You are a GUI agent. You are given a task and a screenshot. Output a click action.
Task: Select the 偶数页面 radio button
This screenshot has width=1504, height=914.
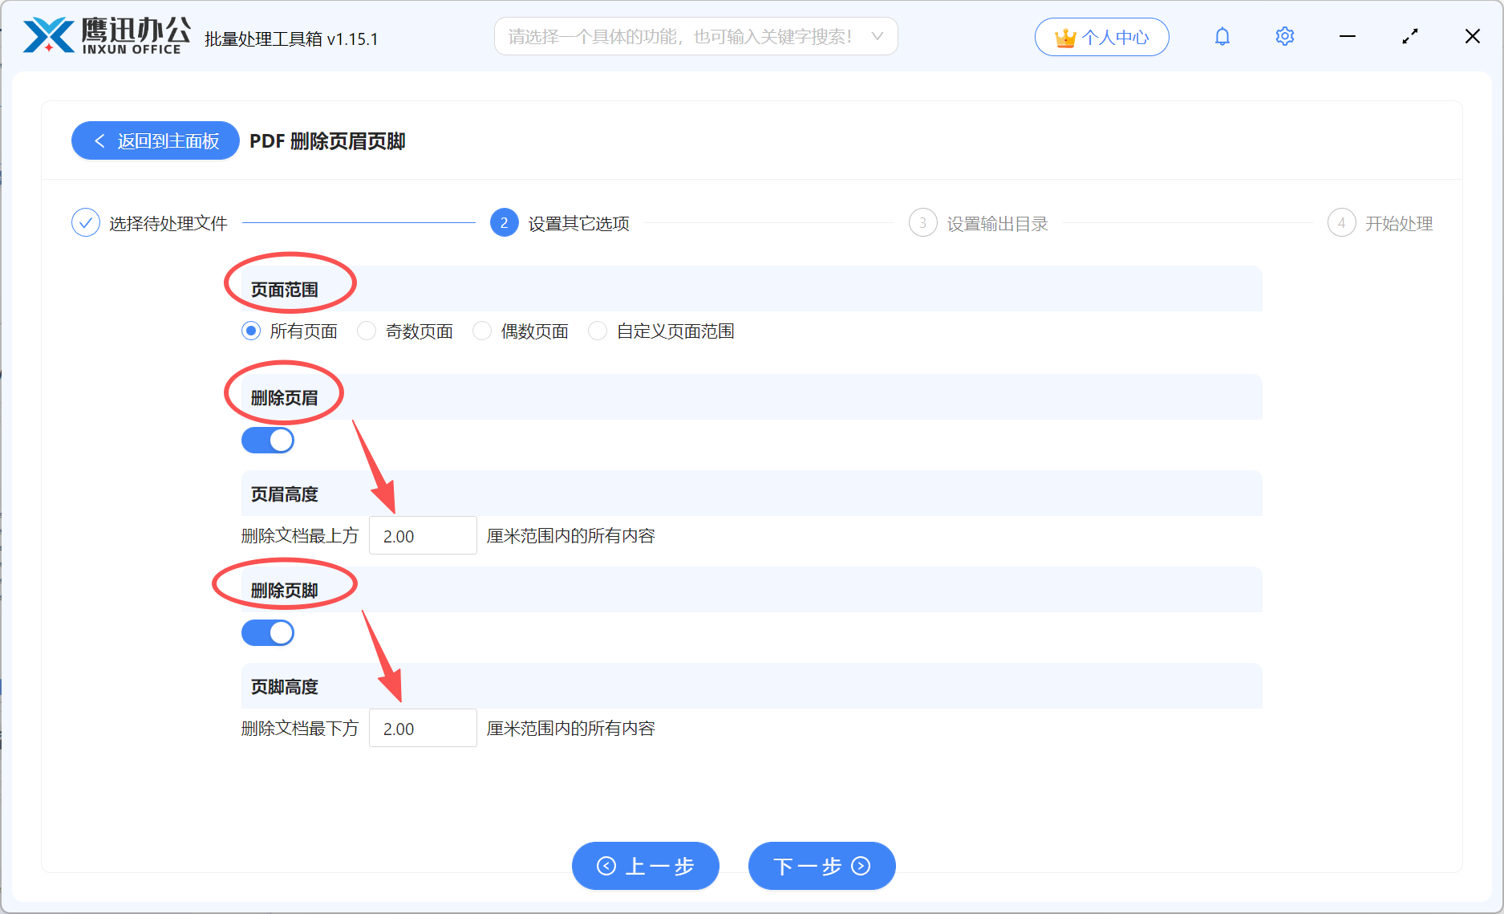[482, 331]
